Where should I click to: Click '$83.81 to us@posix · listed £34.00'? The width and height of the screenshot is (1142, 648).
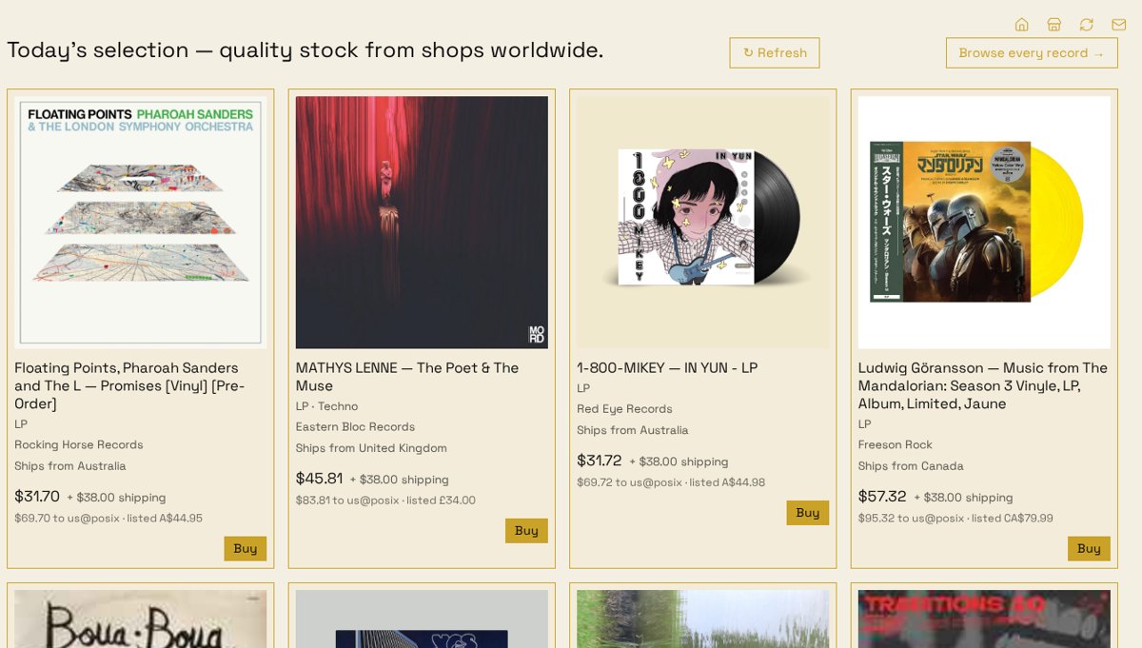pos(385,501)
